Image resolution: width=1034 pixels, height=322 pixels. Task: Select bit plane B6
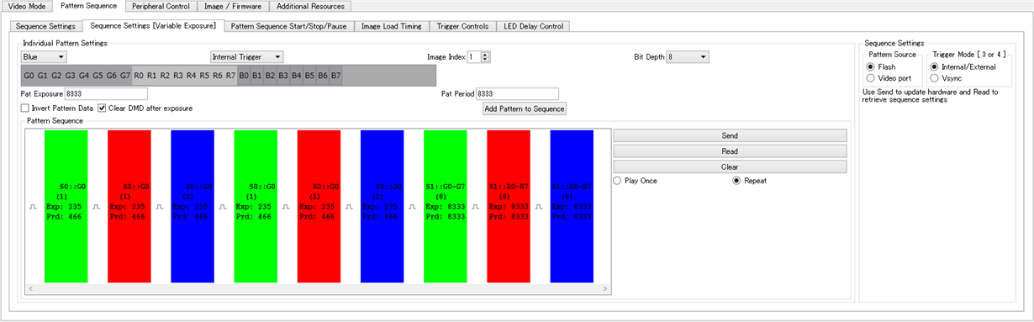tap(322, 76)
